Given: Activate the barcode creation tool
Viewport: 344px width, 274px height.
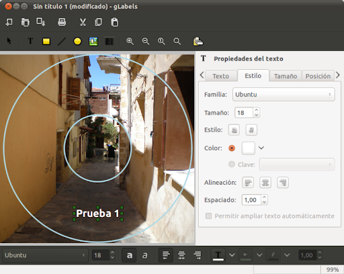Looking at the screenshot, I should (x=109, y=42).
